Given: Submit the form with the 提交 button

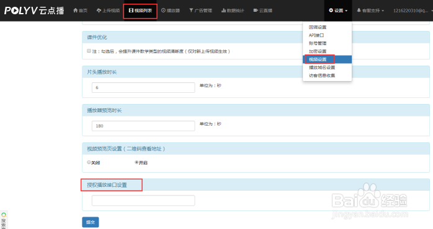Looking at the screenshot, I should click(91, 222).
